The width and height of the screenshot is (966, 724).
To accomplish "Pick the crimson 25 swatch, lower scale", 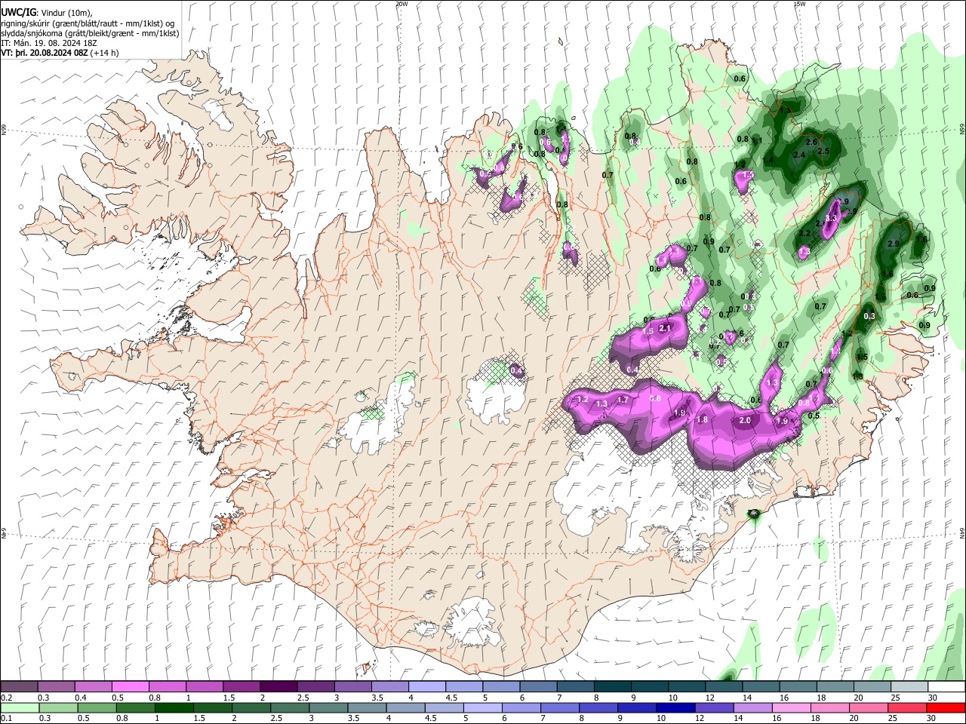I will click(x=907, y=707).
